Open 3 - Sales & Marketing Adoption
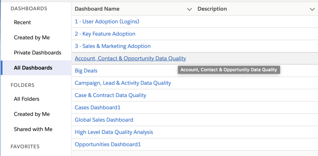This screenshot has height=156, width=318. pyautogui.click(x=113, y=46)
